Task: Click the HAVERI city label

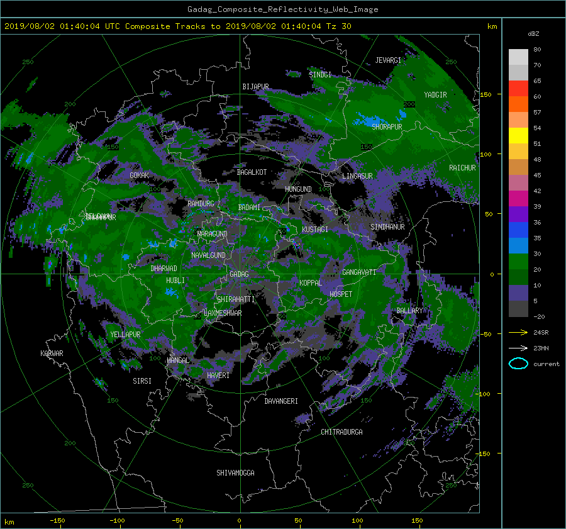Action: click(218, 376)
